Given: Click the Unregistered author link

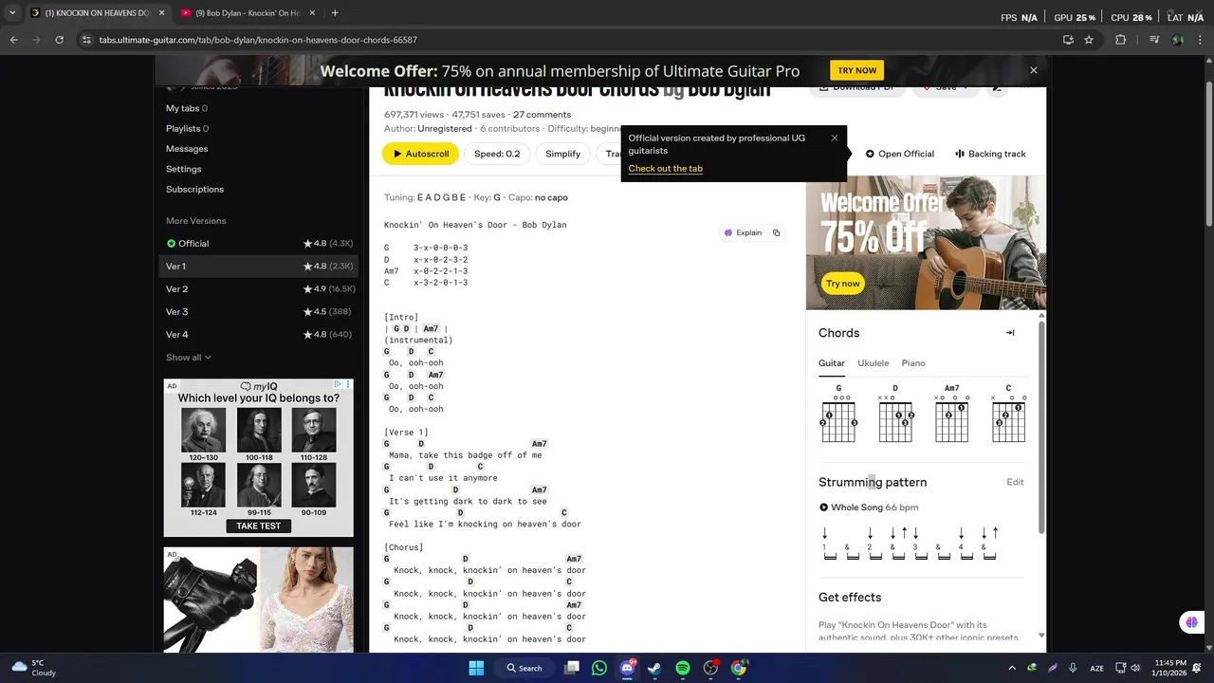Looking at the screenshot, I should 445,129.
